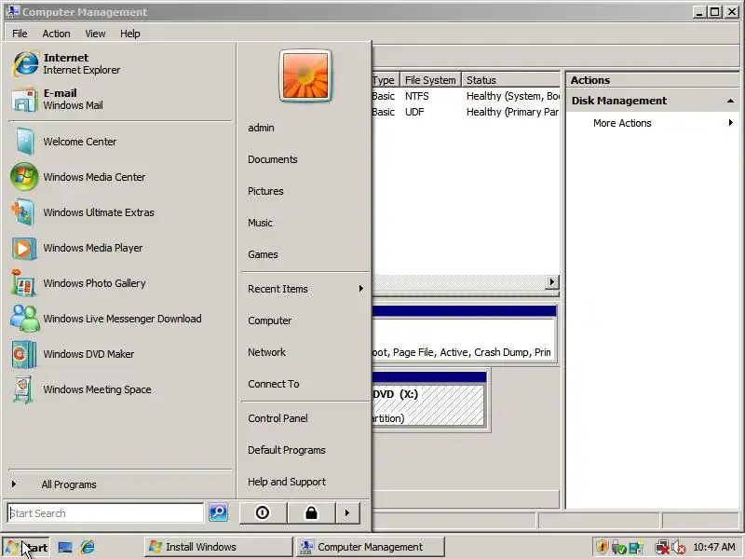Screen dimensions: 745x559
Task: Click the user account picture
Action: coord(305,75)
